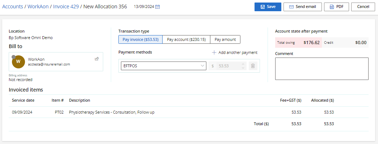Click Service date column header
This screenshot has width=378, height=144.
[23, 100]
